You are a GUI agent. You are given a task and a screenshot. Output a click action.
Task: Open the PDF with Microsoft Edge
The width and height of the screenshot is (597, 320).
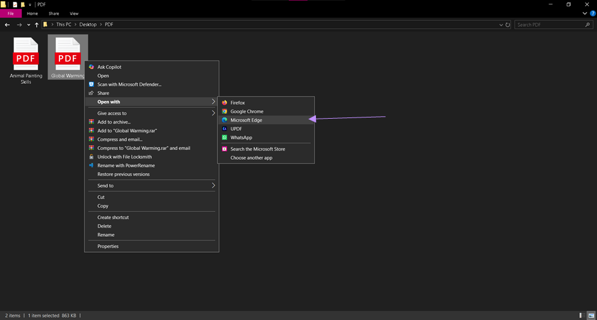tap(266, 120)
